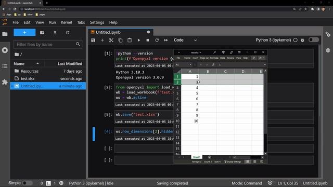This screenshot has width=333, height=187.
Task: Close the Untitled.ipynb tab via dot
Action: [148, 32]
